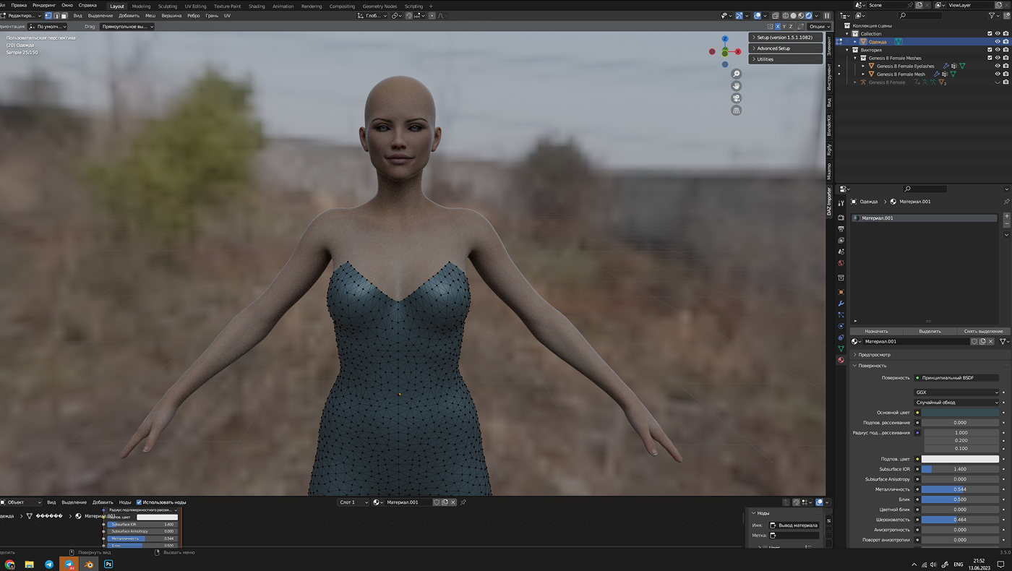
Task: Expand the Предпросмотр section
Action: point(874,355)
